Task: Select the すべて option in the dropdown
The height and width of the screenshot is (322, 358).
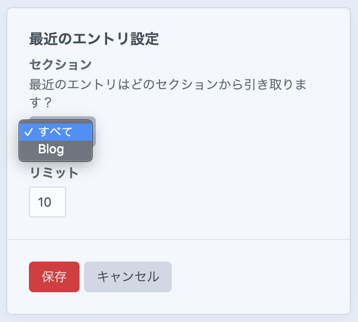Action: click(x=55, y=132)
